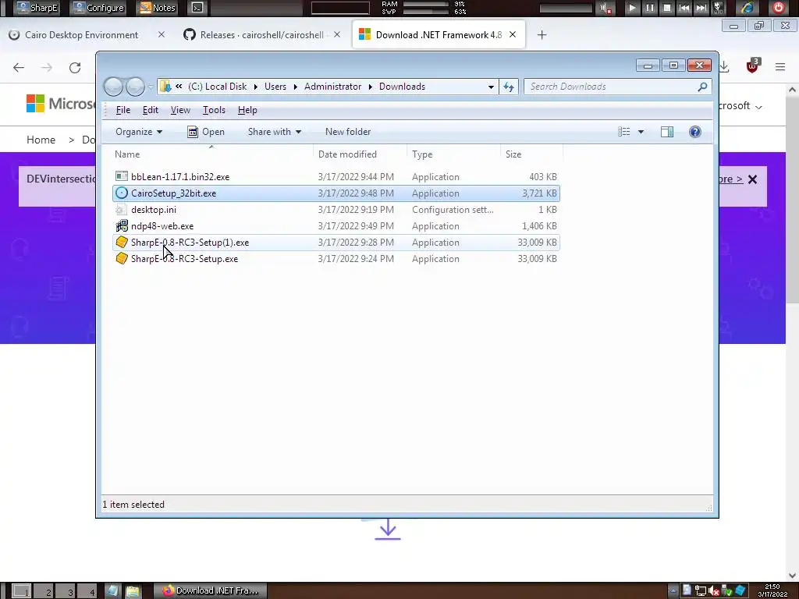The image size is (799, 599).
Task: Open the folder icon on the bottom taskbar
Action: (133, 591)
